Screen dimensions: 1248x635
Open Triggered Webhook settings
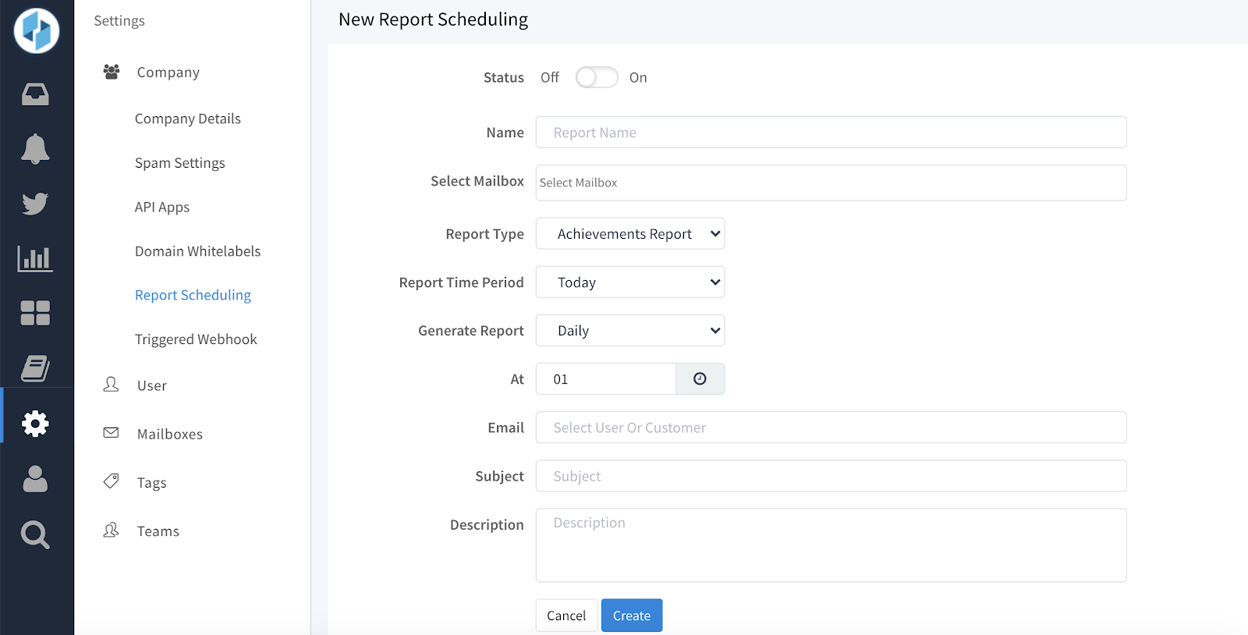pyautogui.click(x=196, y=339)
